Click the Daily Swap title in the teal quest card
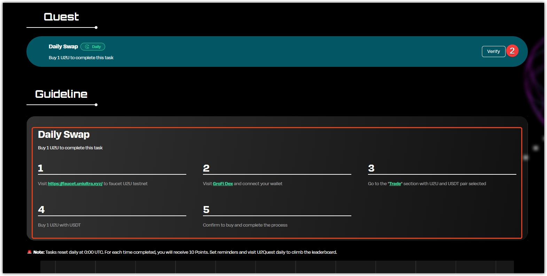 click(63, 47)
